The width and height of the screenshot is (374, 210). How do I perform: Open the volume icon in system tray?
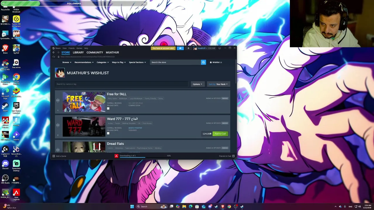359,206
